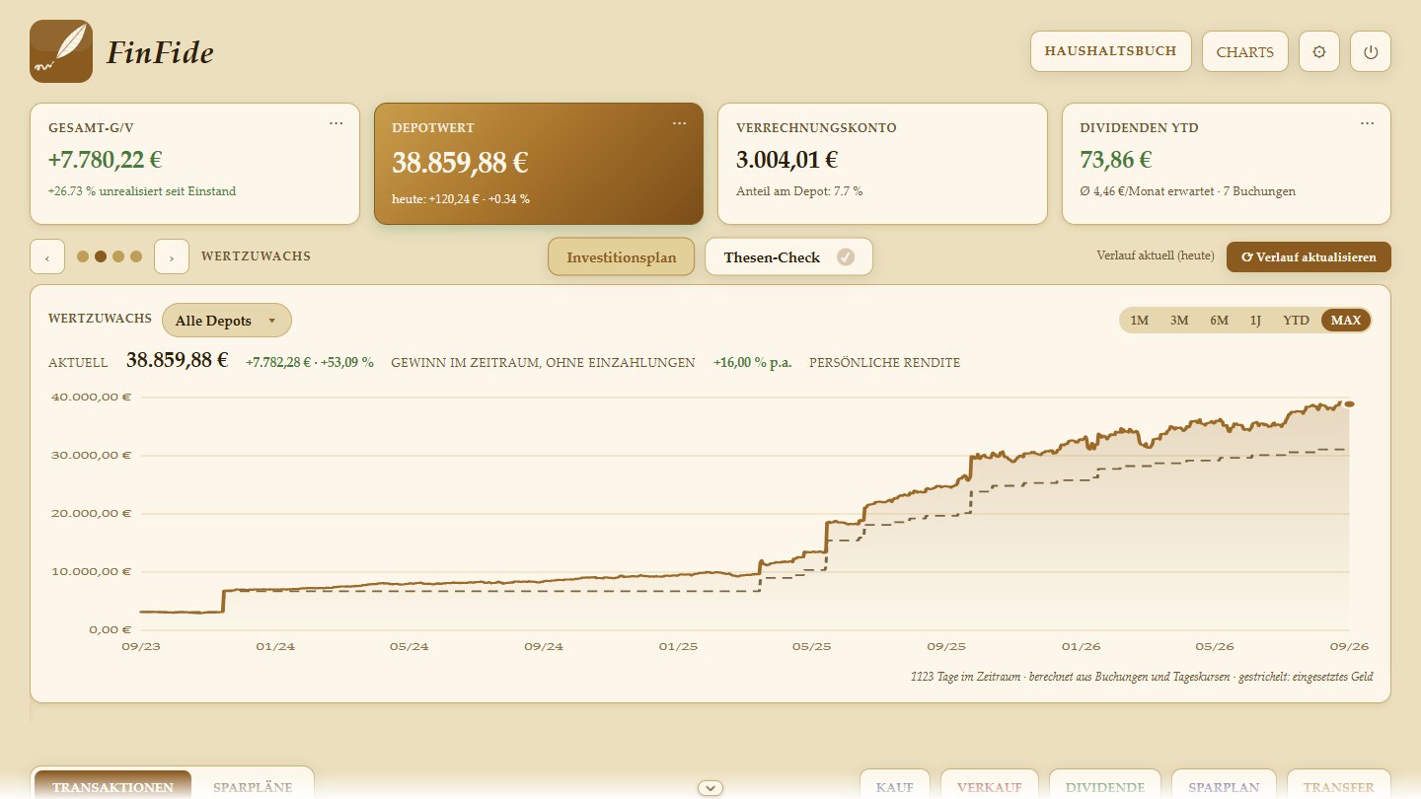1421x799 pixels.
Task: Click the Transfer button
Action: tap(1339, 786)
